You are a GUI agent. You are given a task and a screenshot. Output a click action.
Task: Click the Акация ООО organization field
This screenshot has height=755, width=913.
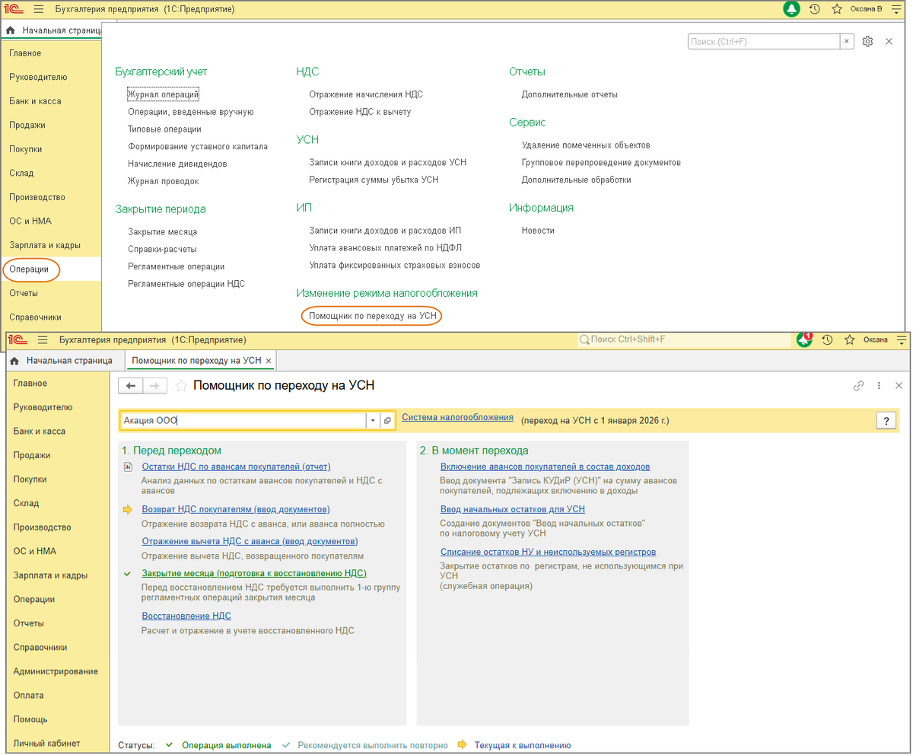243,420
